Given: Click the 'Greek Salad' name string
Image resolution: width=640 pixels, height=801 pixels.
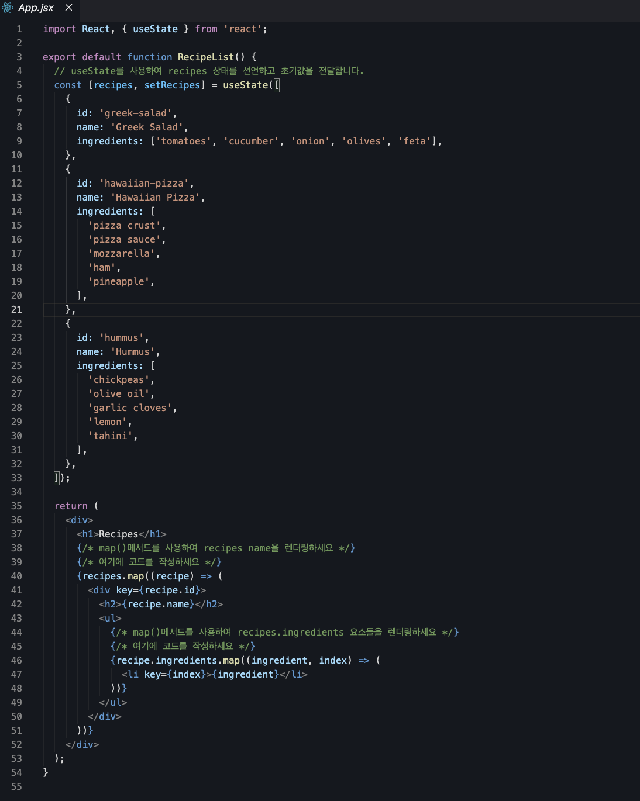Looking at the screenshot, I should click(147, 127).
